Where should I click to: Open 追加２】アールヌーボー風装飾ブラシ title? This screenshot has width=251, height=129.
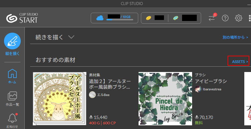click(x=110, y=84)
